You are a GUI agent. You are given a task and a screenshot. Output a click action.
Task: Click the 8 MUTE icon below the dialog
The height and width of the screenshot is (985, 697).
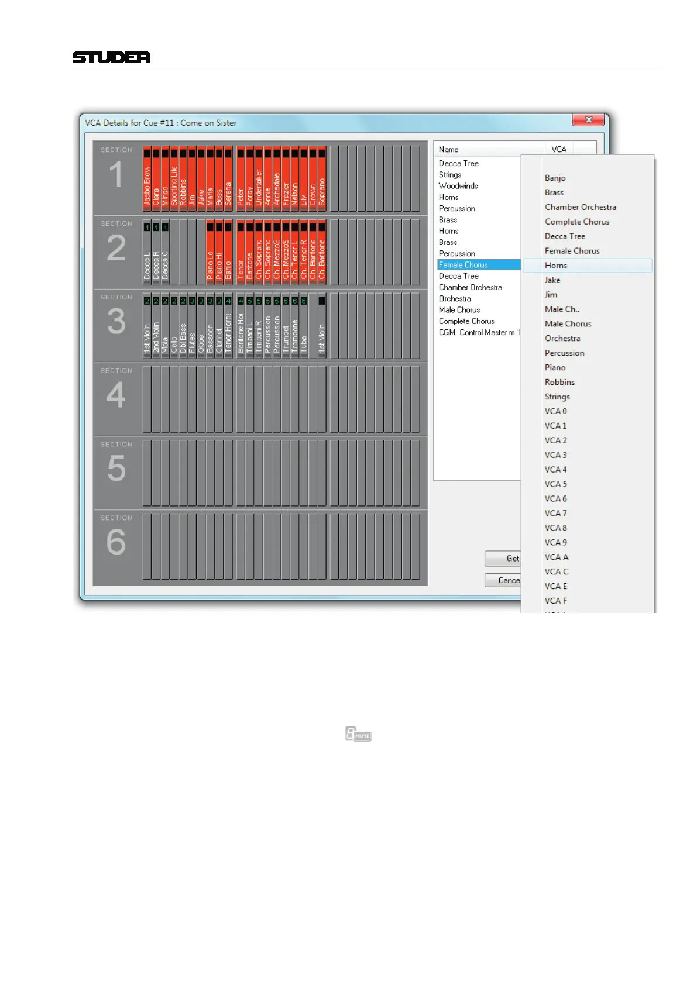pos(358,733)
